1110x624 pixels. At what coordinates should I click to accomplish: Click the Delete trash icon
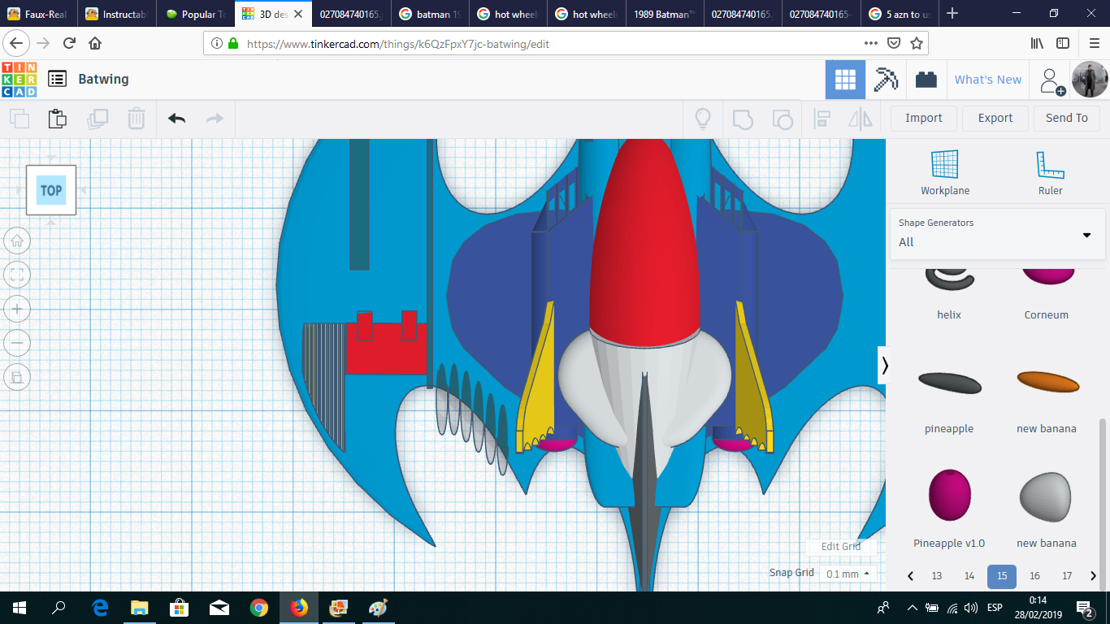[137, 119]
